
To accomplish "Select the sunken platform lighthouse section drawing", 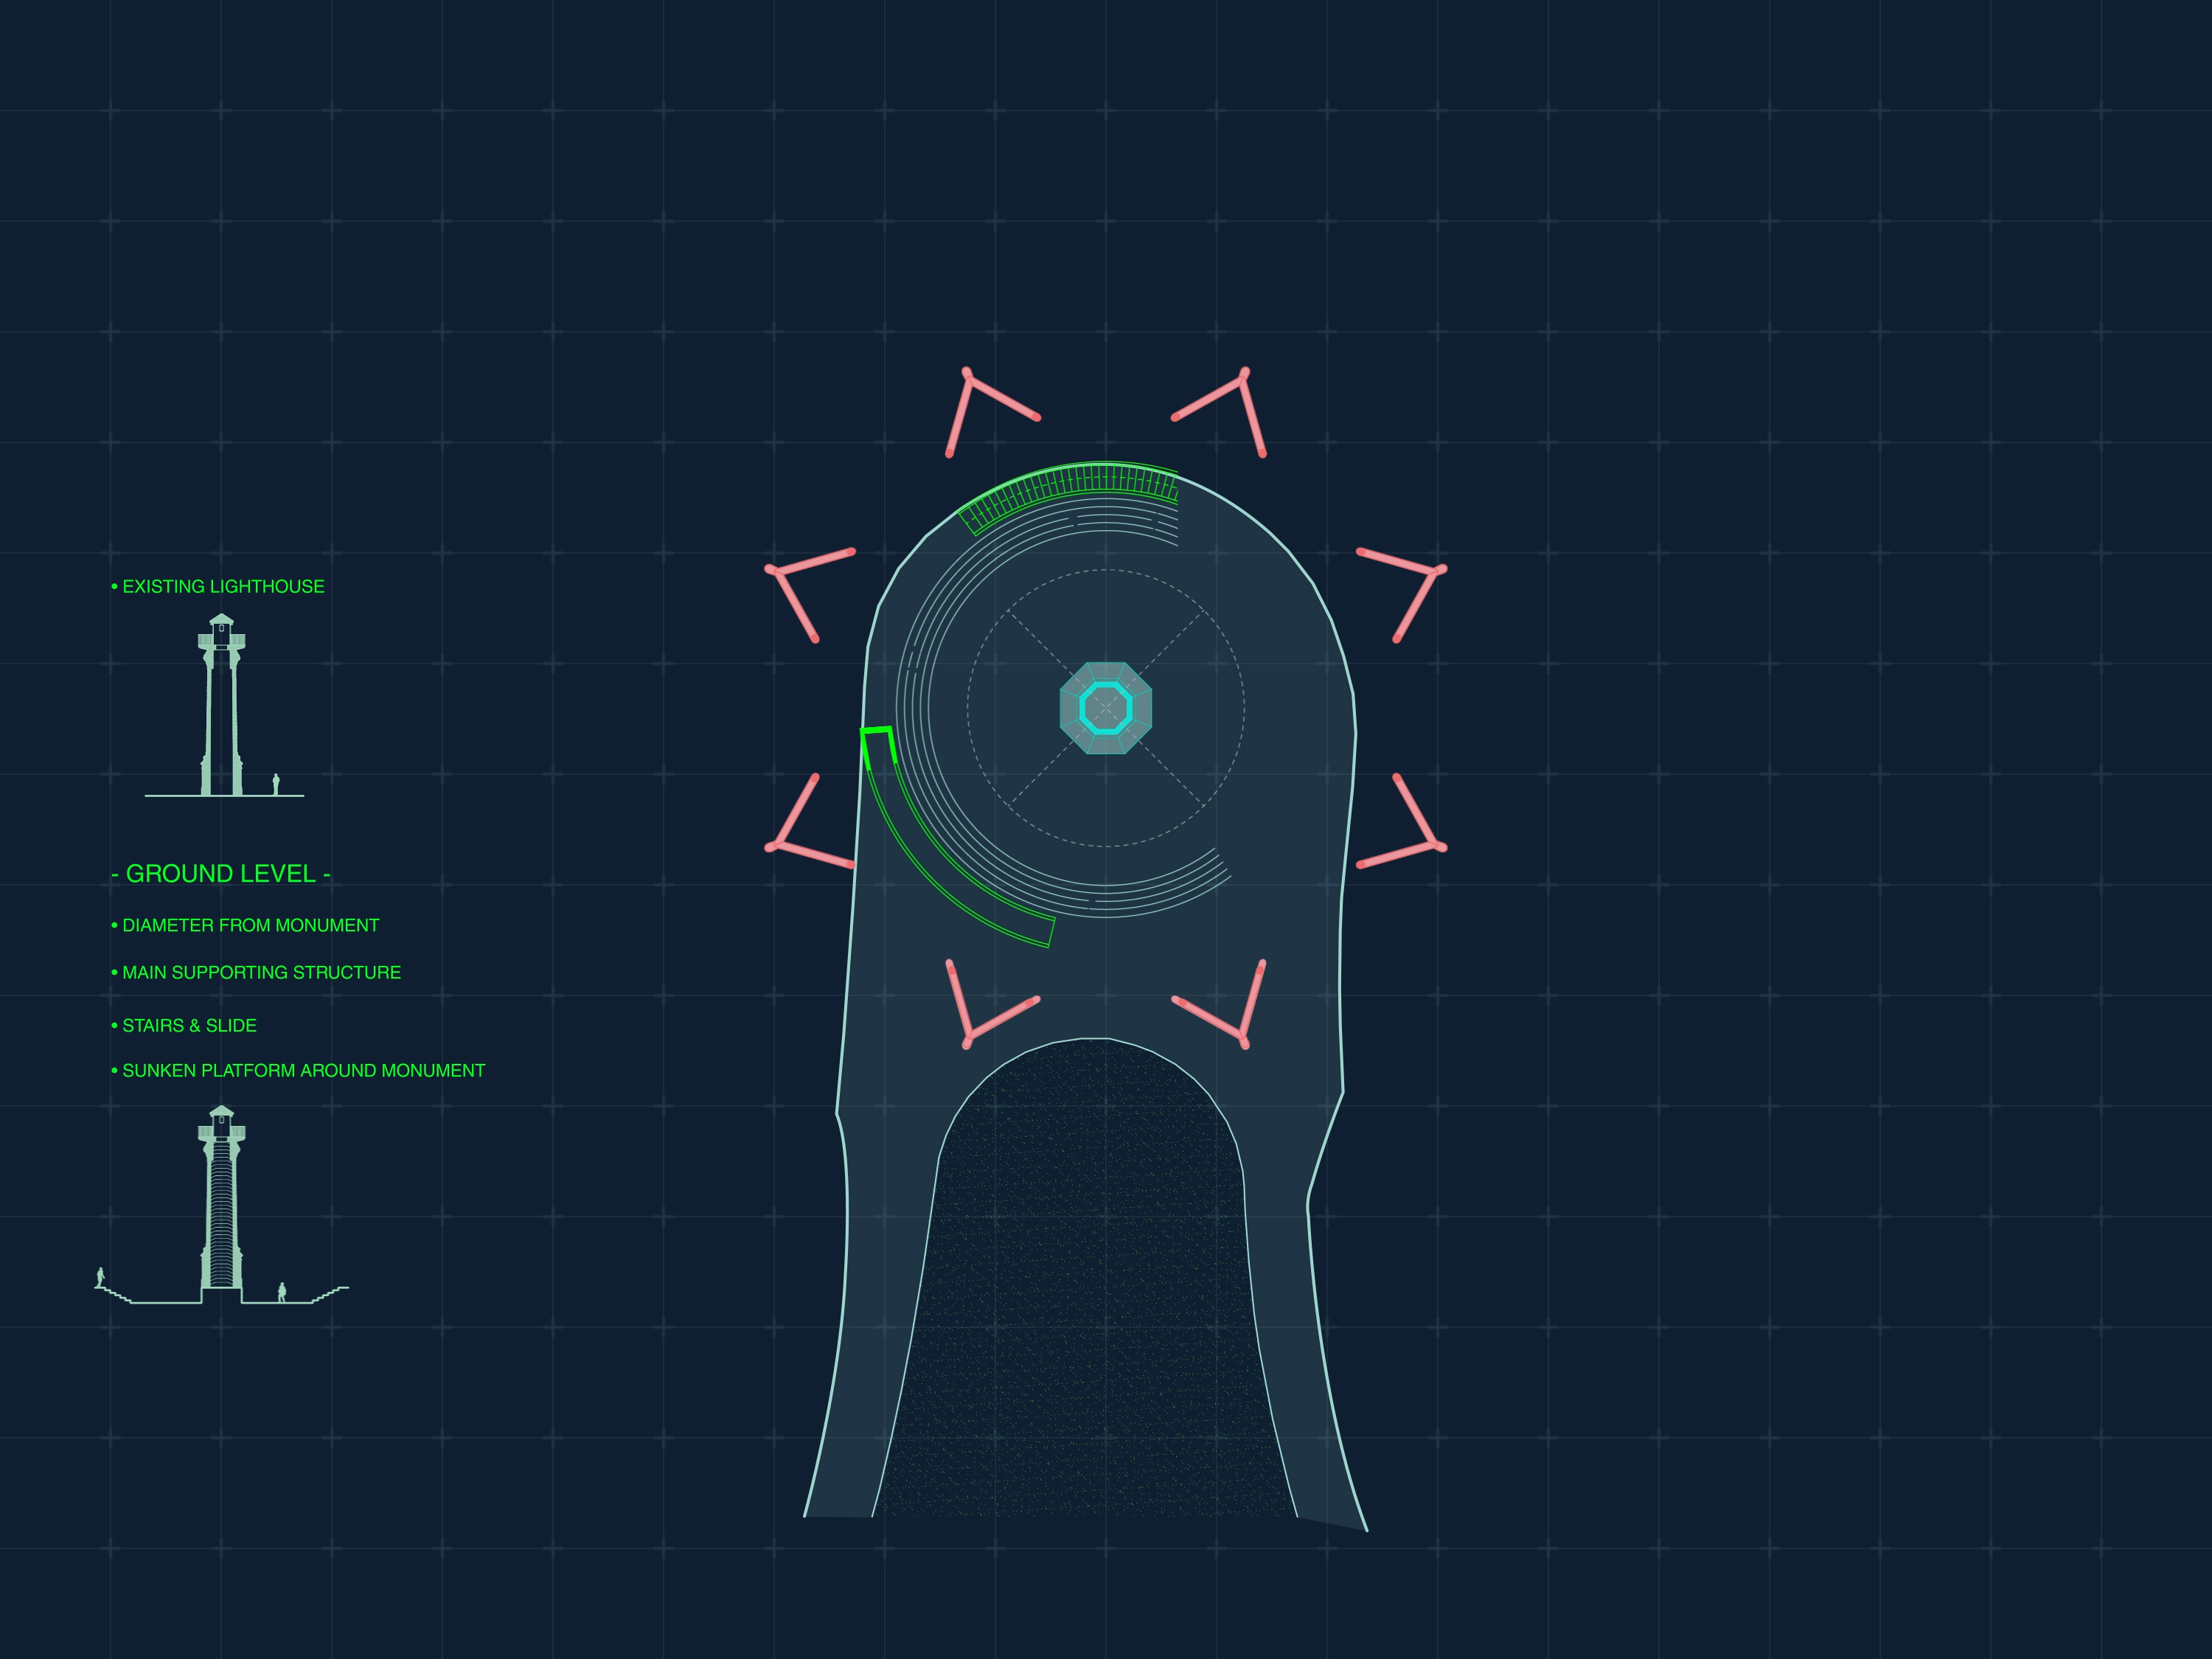I will [x=222, y=1205].
